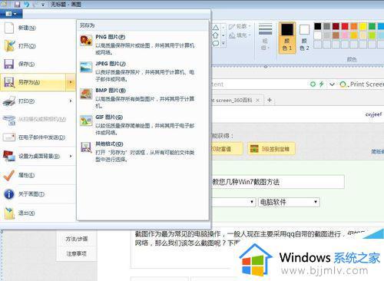384x281 pixels.
Task: Select Color 2 (颜色2) button
Action: tap(304, 38)
